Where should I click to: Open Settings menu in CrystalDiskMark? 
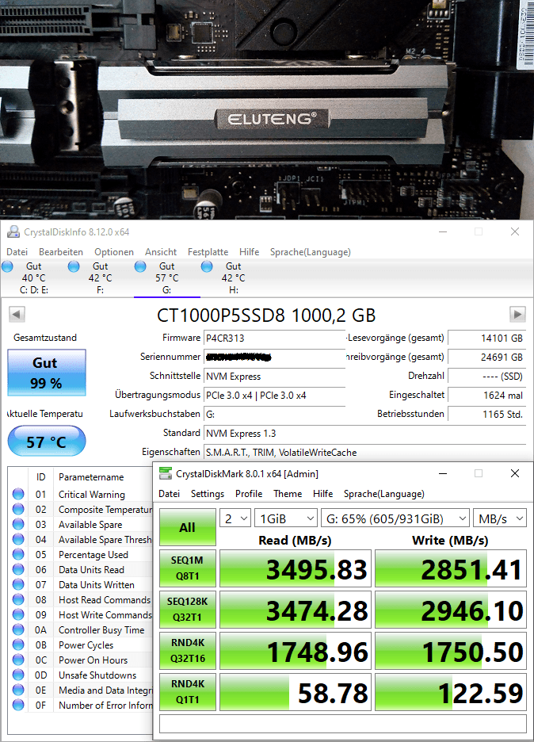(207, 494)
